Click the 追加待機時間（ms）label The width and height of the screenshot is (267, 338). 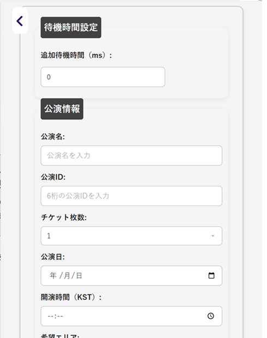click(x=76, y=56)
